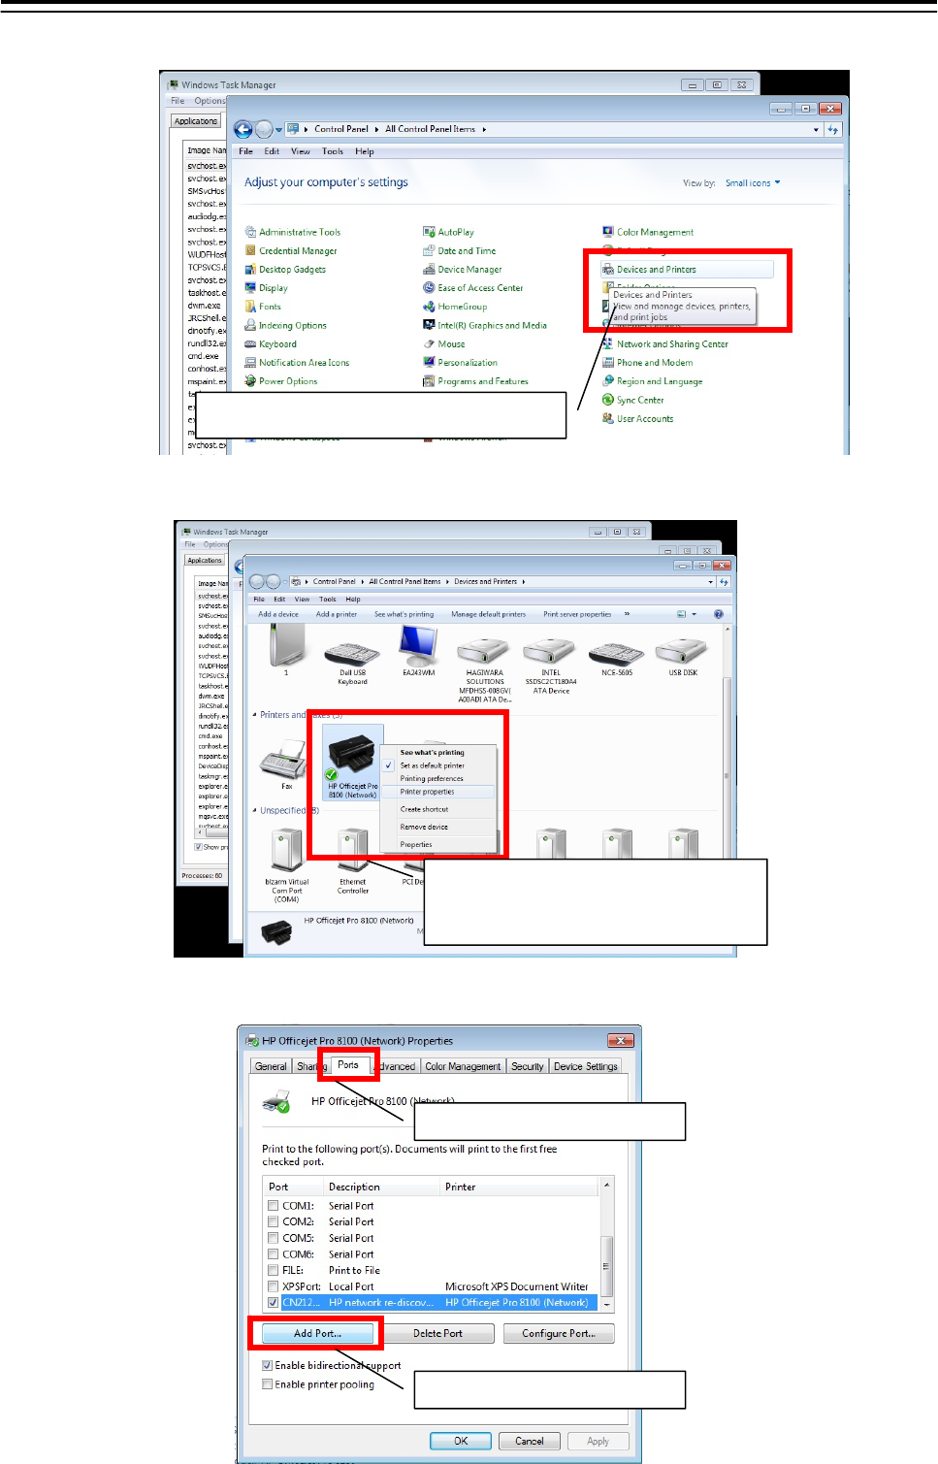Enable printer pooling checkbox
This screenshot has height=1464, width=938.
267,1384
